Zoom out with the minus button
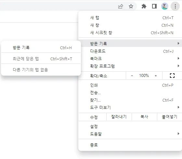This screenshot has height=159, width=182. click(x=132, y=76)
